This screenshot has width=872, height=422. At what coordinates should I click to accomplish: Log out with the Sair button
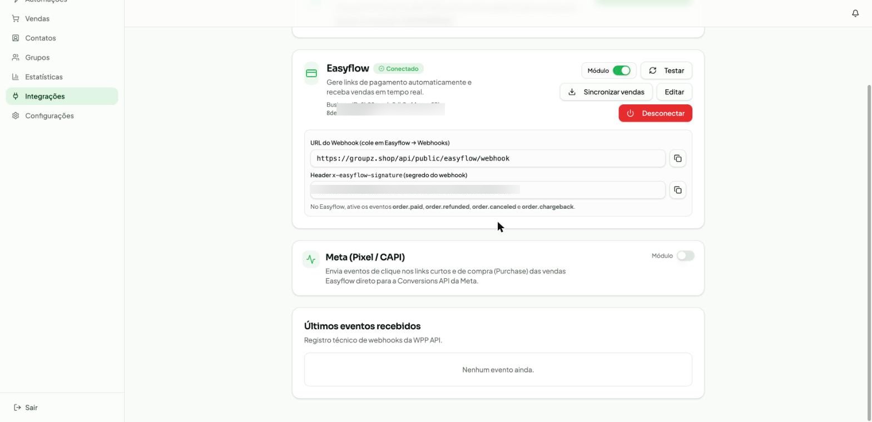[x=26, y=408]
